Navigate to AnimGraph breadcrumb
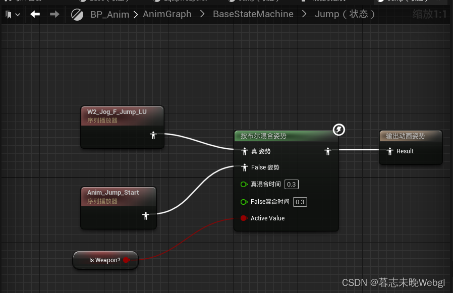This screenshot has width=453, height=293. 167,14
